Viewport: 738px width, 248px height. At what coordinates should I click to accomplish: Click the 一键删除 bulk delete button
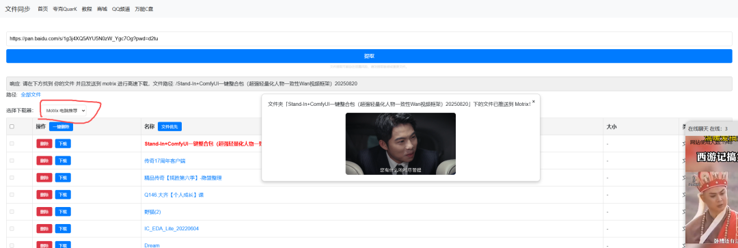(61, 126)
